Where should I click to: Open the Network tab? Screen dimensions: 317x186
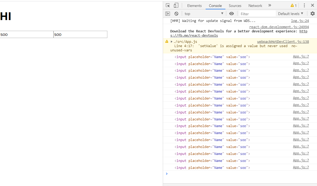(x=255, y=6)
